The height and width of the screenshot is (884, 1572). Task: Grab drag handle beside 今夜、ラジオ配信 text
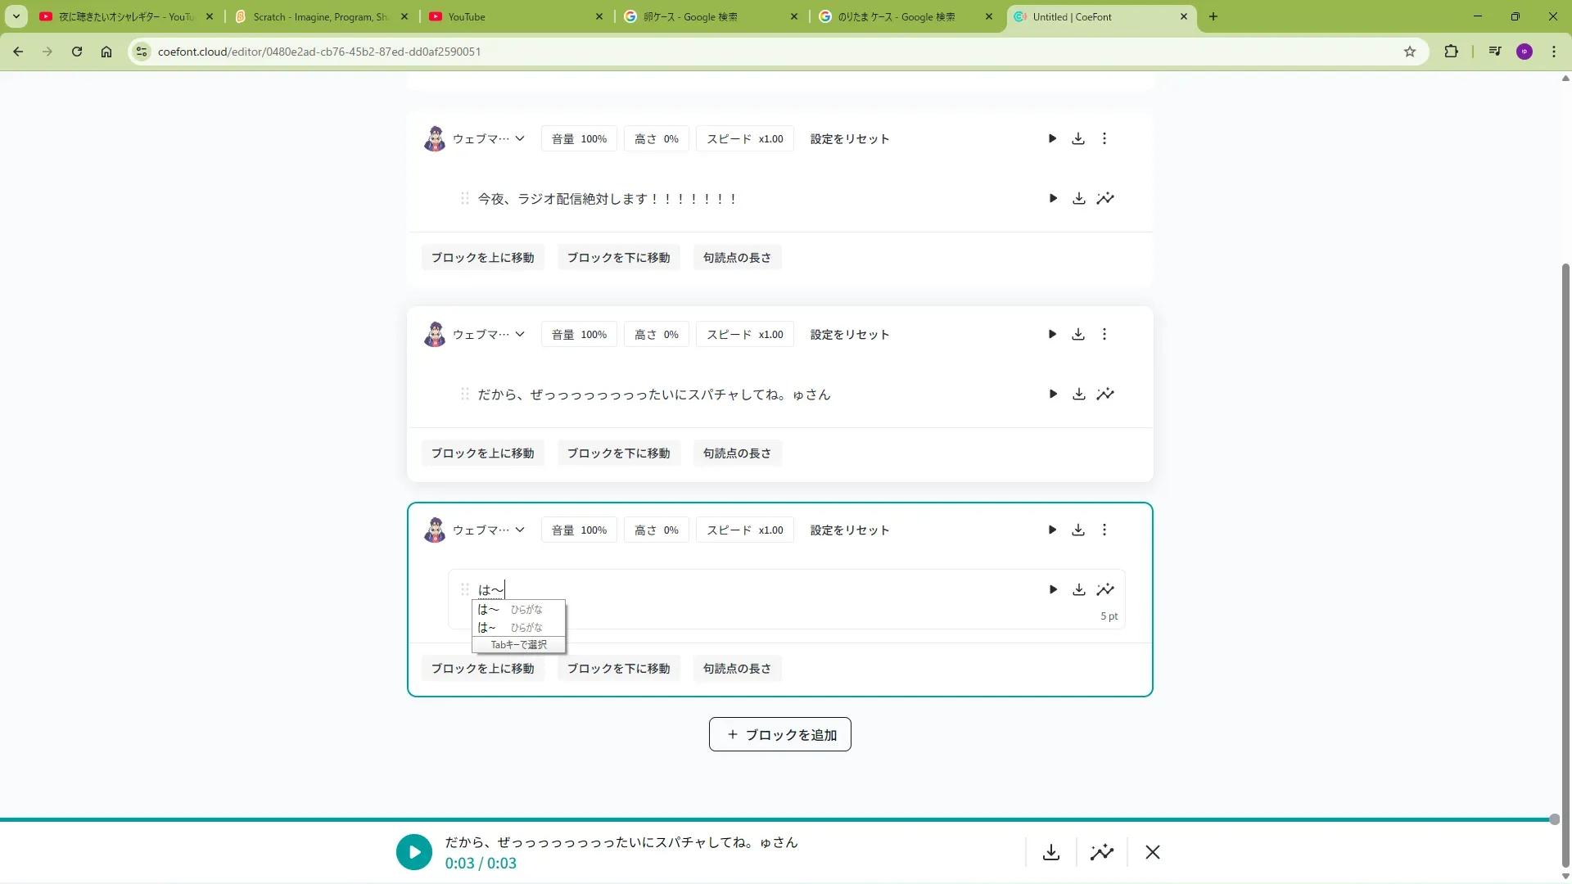coord(464,198)
